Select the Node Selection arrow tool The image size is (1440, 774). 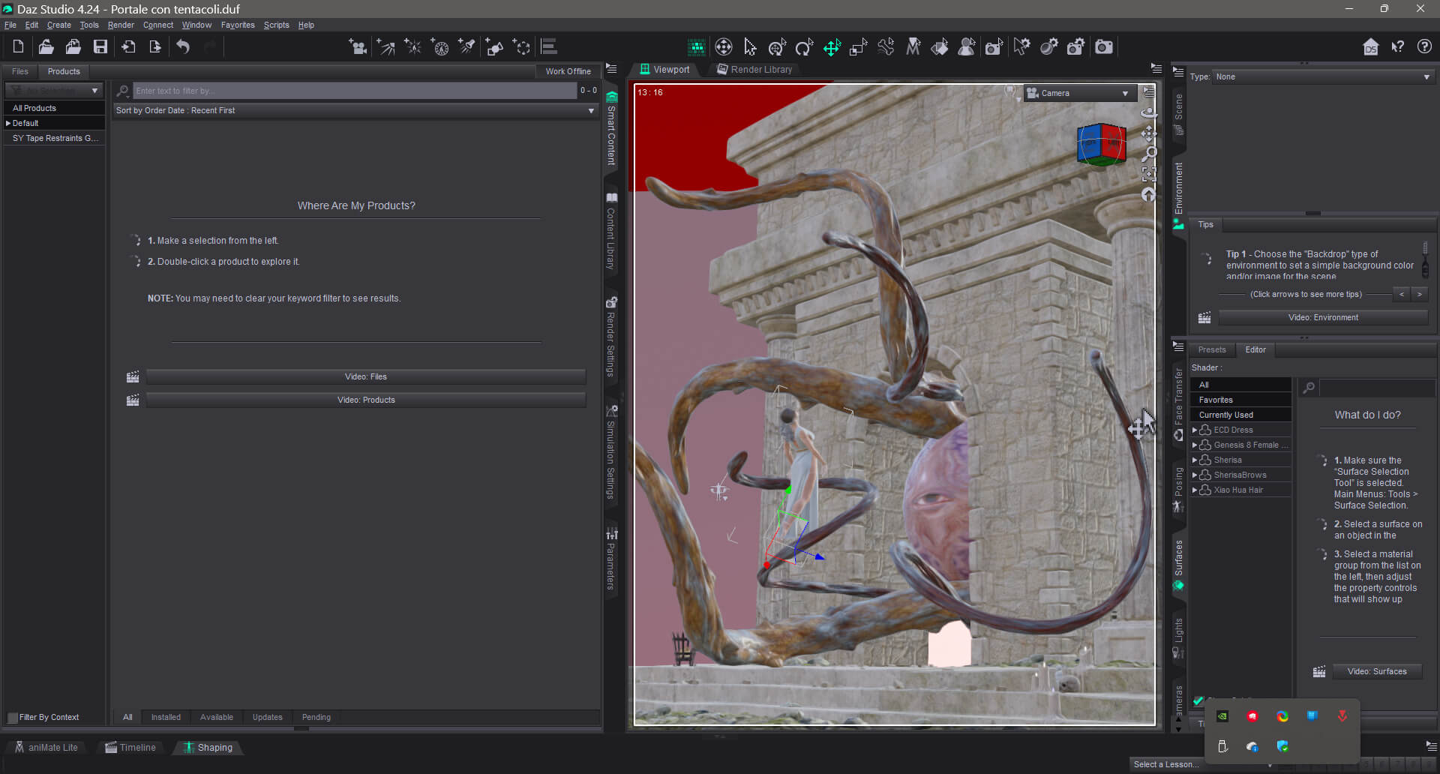(x=750, y=47)
